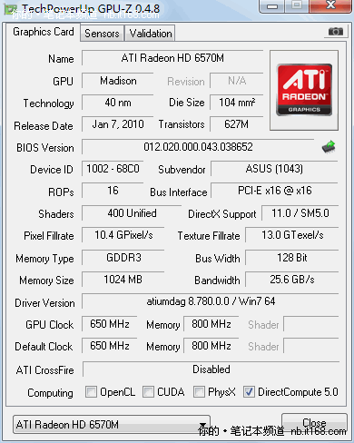Open the Validation tab

point(151,34)
